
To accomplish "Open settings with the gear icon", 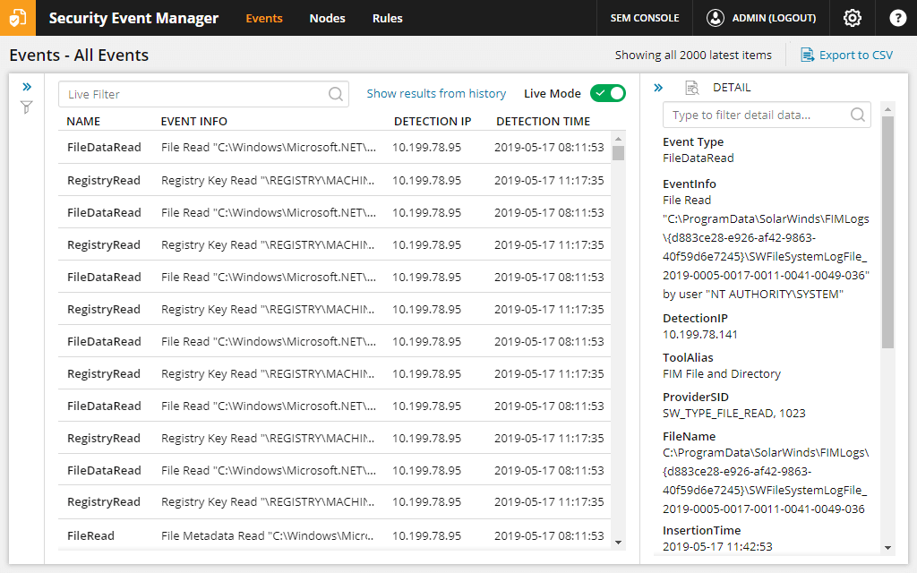I will click(x=852, y=18).
